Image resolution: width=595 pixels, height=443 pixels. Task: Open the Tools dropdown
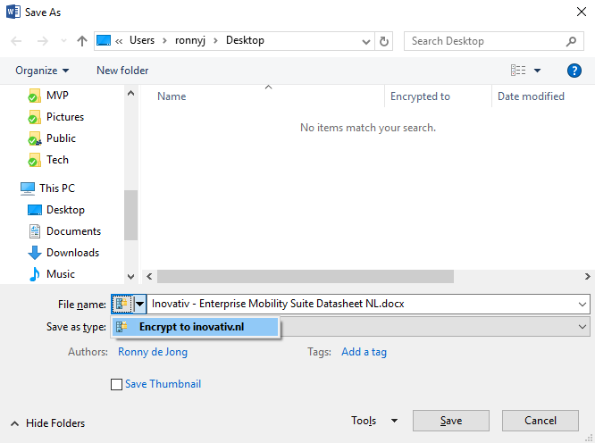[374, 421]
